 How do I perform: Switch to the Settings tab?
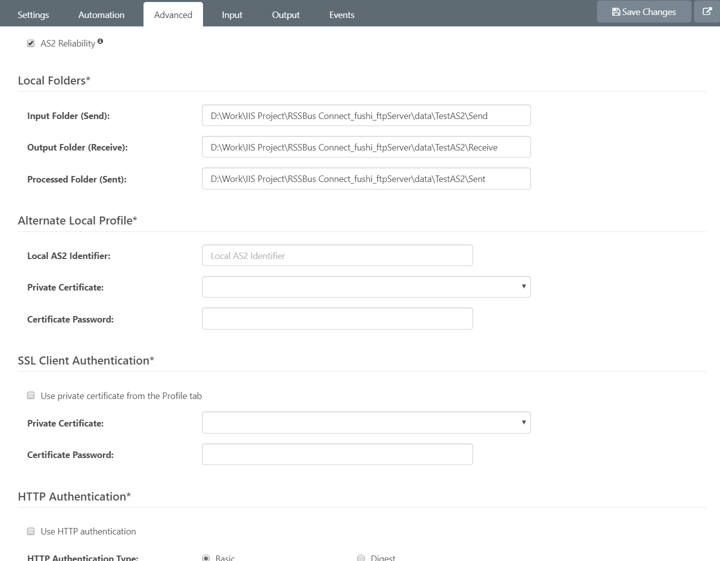point(33,15)
